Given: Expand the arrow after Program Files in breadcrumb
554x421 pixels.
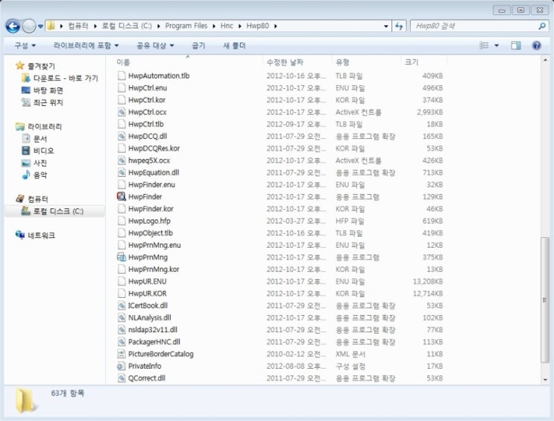Looking at the screenshot, I should 214,26.
